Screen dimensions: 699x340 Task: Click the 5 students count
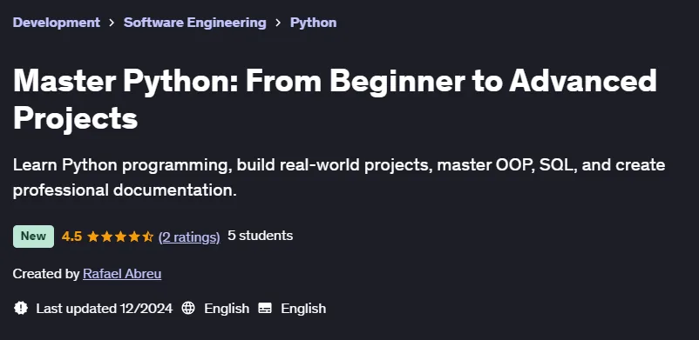[261, 236]
